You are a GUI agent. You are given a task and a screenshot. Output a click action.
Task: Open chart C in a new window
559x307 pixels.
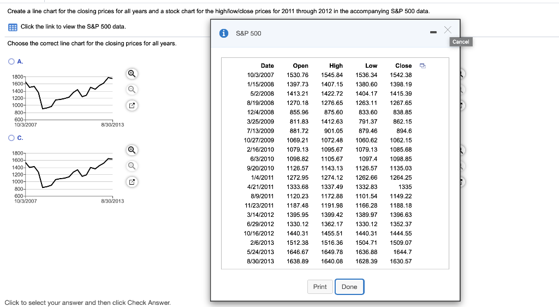132,182
